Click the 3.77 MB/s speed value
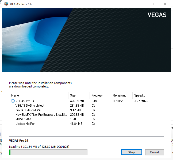The width and height of the screenshot is (173, 160). [x=141, y=101]
